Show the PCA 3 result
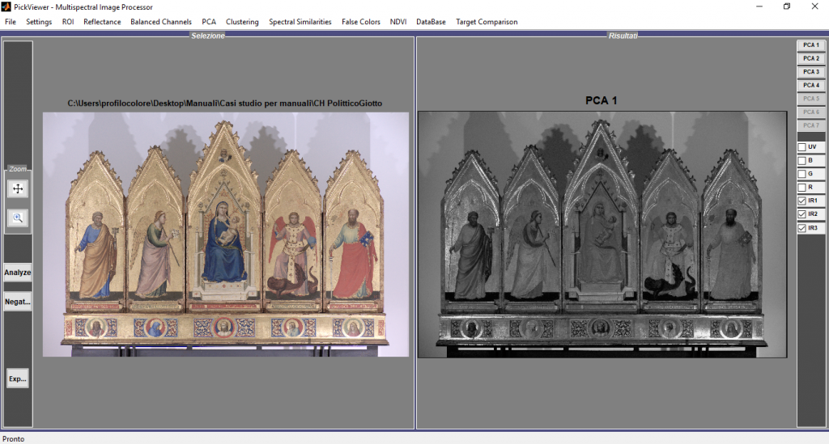Image resolution: width=829 pixels, height=444 pixels. tap(810, 72)
